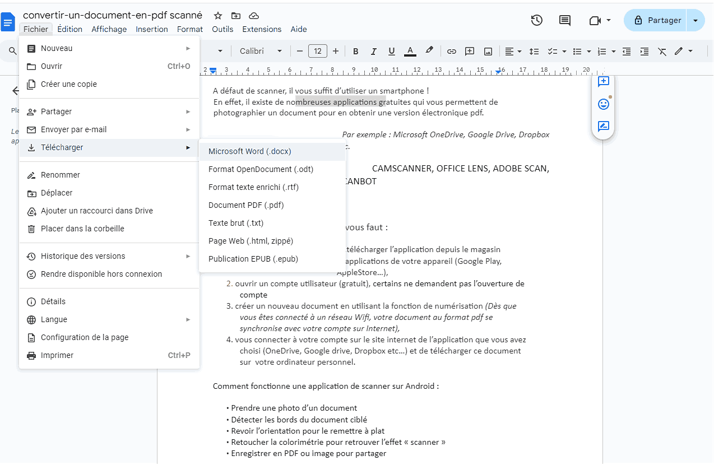This screenshot has height=465, width=714.
Task: Choose Ouvrir in the Fichier menu
Action: point(109,66)
